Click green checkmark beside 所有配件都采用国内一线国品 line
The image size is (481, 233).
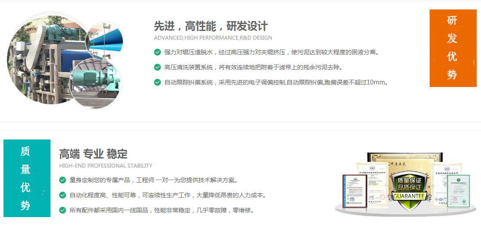point(63,210)
